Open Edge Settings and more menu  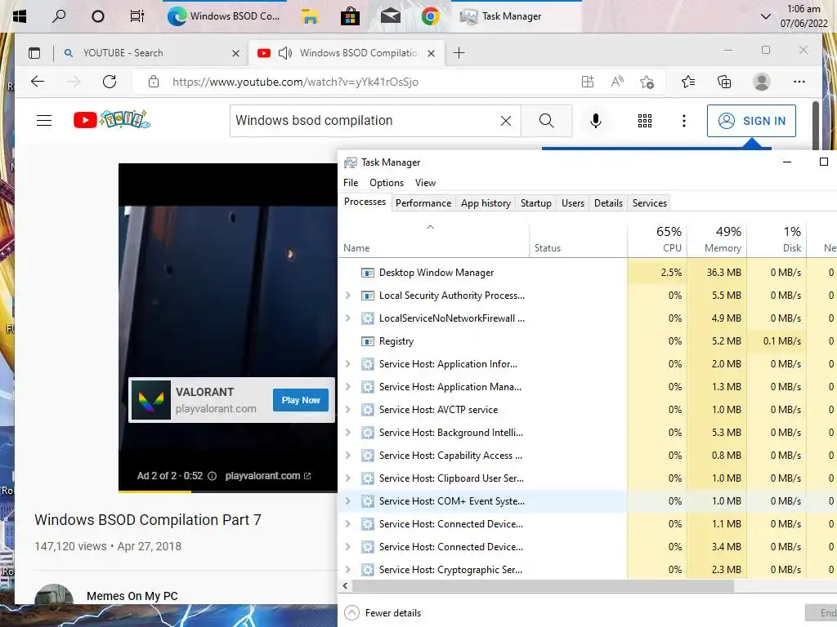click(x=799, y=82)
